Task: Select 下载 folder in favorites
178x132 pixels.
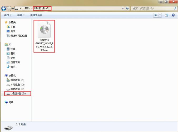Action: tap(13, 27)
